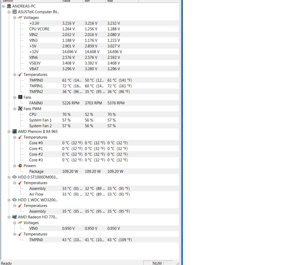Select the VIN2 voltage row

click(104, 35)
